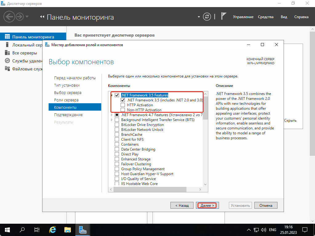
Task: Check the Non-HTTP Activation checkbox
Action: (123, 110)
